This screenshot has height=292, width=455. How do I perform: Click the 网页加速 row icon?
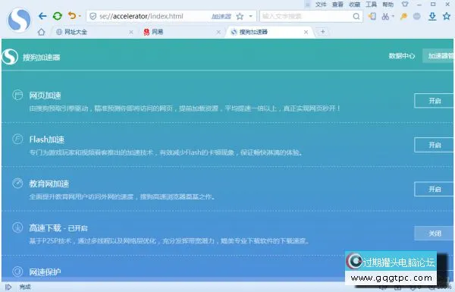coord(17,95)
